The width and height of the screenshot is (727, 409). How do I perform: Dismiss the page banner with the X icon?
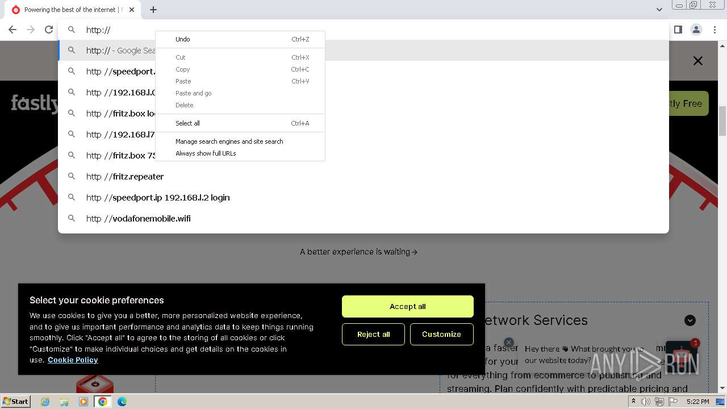point(698,61)
